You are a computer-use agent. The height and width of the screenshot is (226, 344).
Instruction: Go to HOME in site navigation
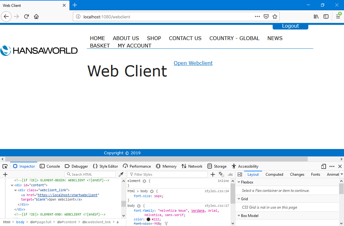tap(97, 38)
